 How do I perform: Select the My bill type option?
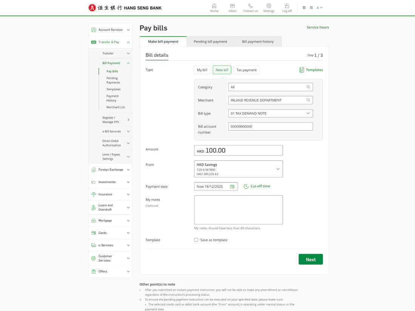coord(202,70)
